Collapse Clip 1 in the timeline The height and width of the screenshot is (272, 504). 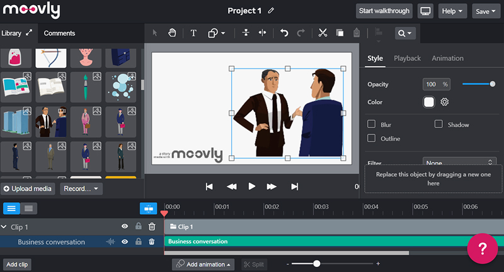[x=4, y=227]
